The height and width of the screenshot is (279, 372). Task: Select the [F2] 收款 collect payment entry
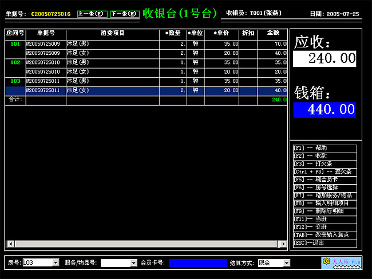(x=324, y=156)
